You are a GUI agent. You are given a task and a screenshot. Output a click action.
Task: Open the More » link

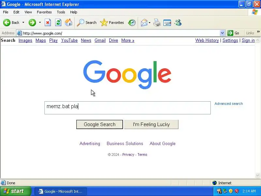pyautogui.click(x=128, y=40)
